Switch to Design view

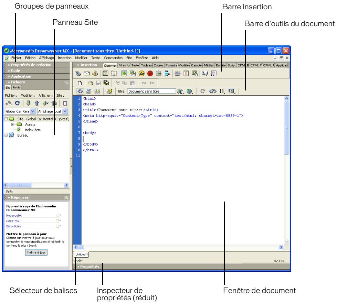(x=97, y=91)
